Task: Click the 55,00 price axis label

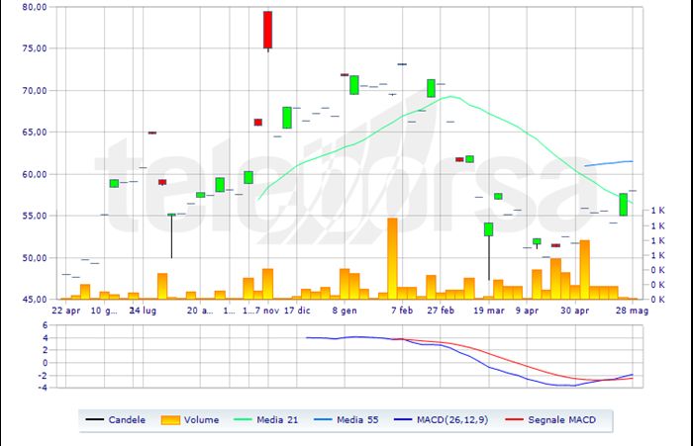Action: [35, 216]
